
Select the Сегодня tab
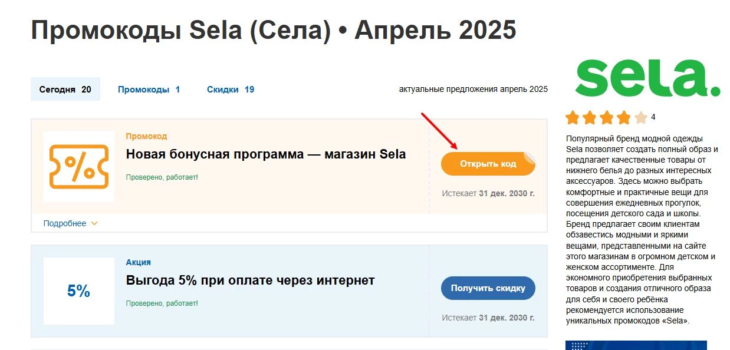point(65,89)
